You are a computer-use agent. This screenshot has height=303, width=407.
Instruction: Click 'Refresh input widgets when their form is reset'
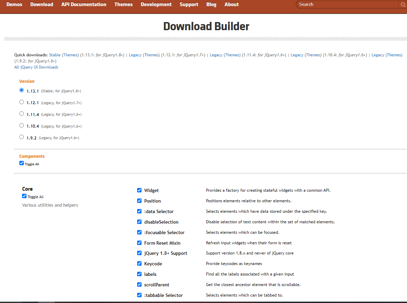pyautogui.click(x=249, y=243)
